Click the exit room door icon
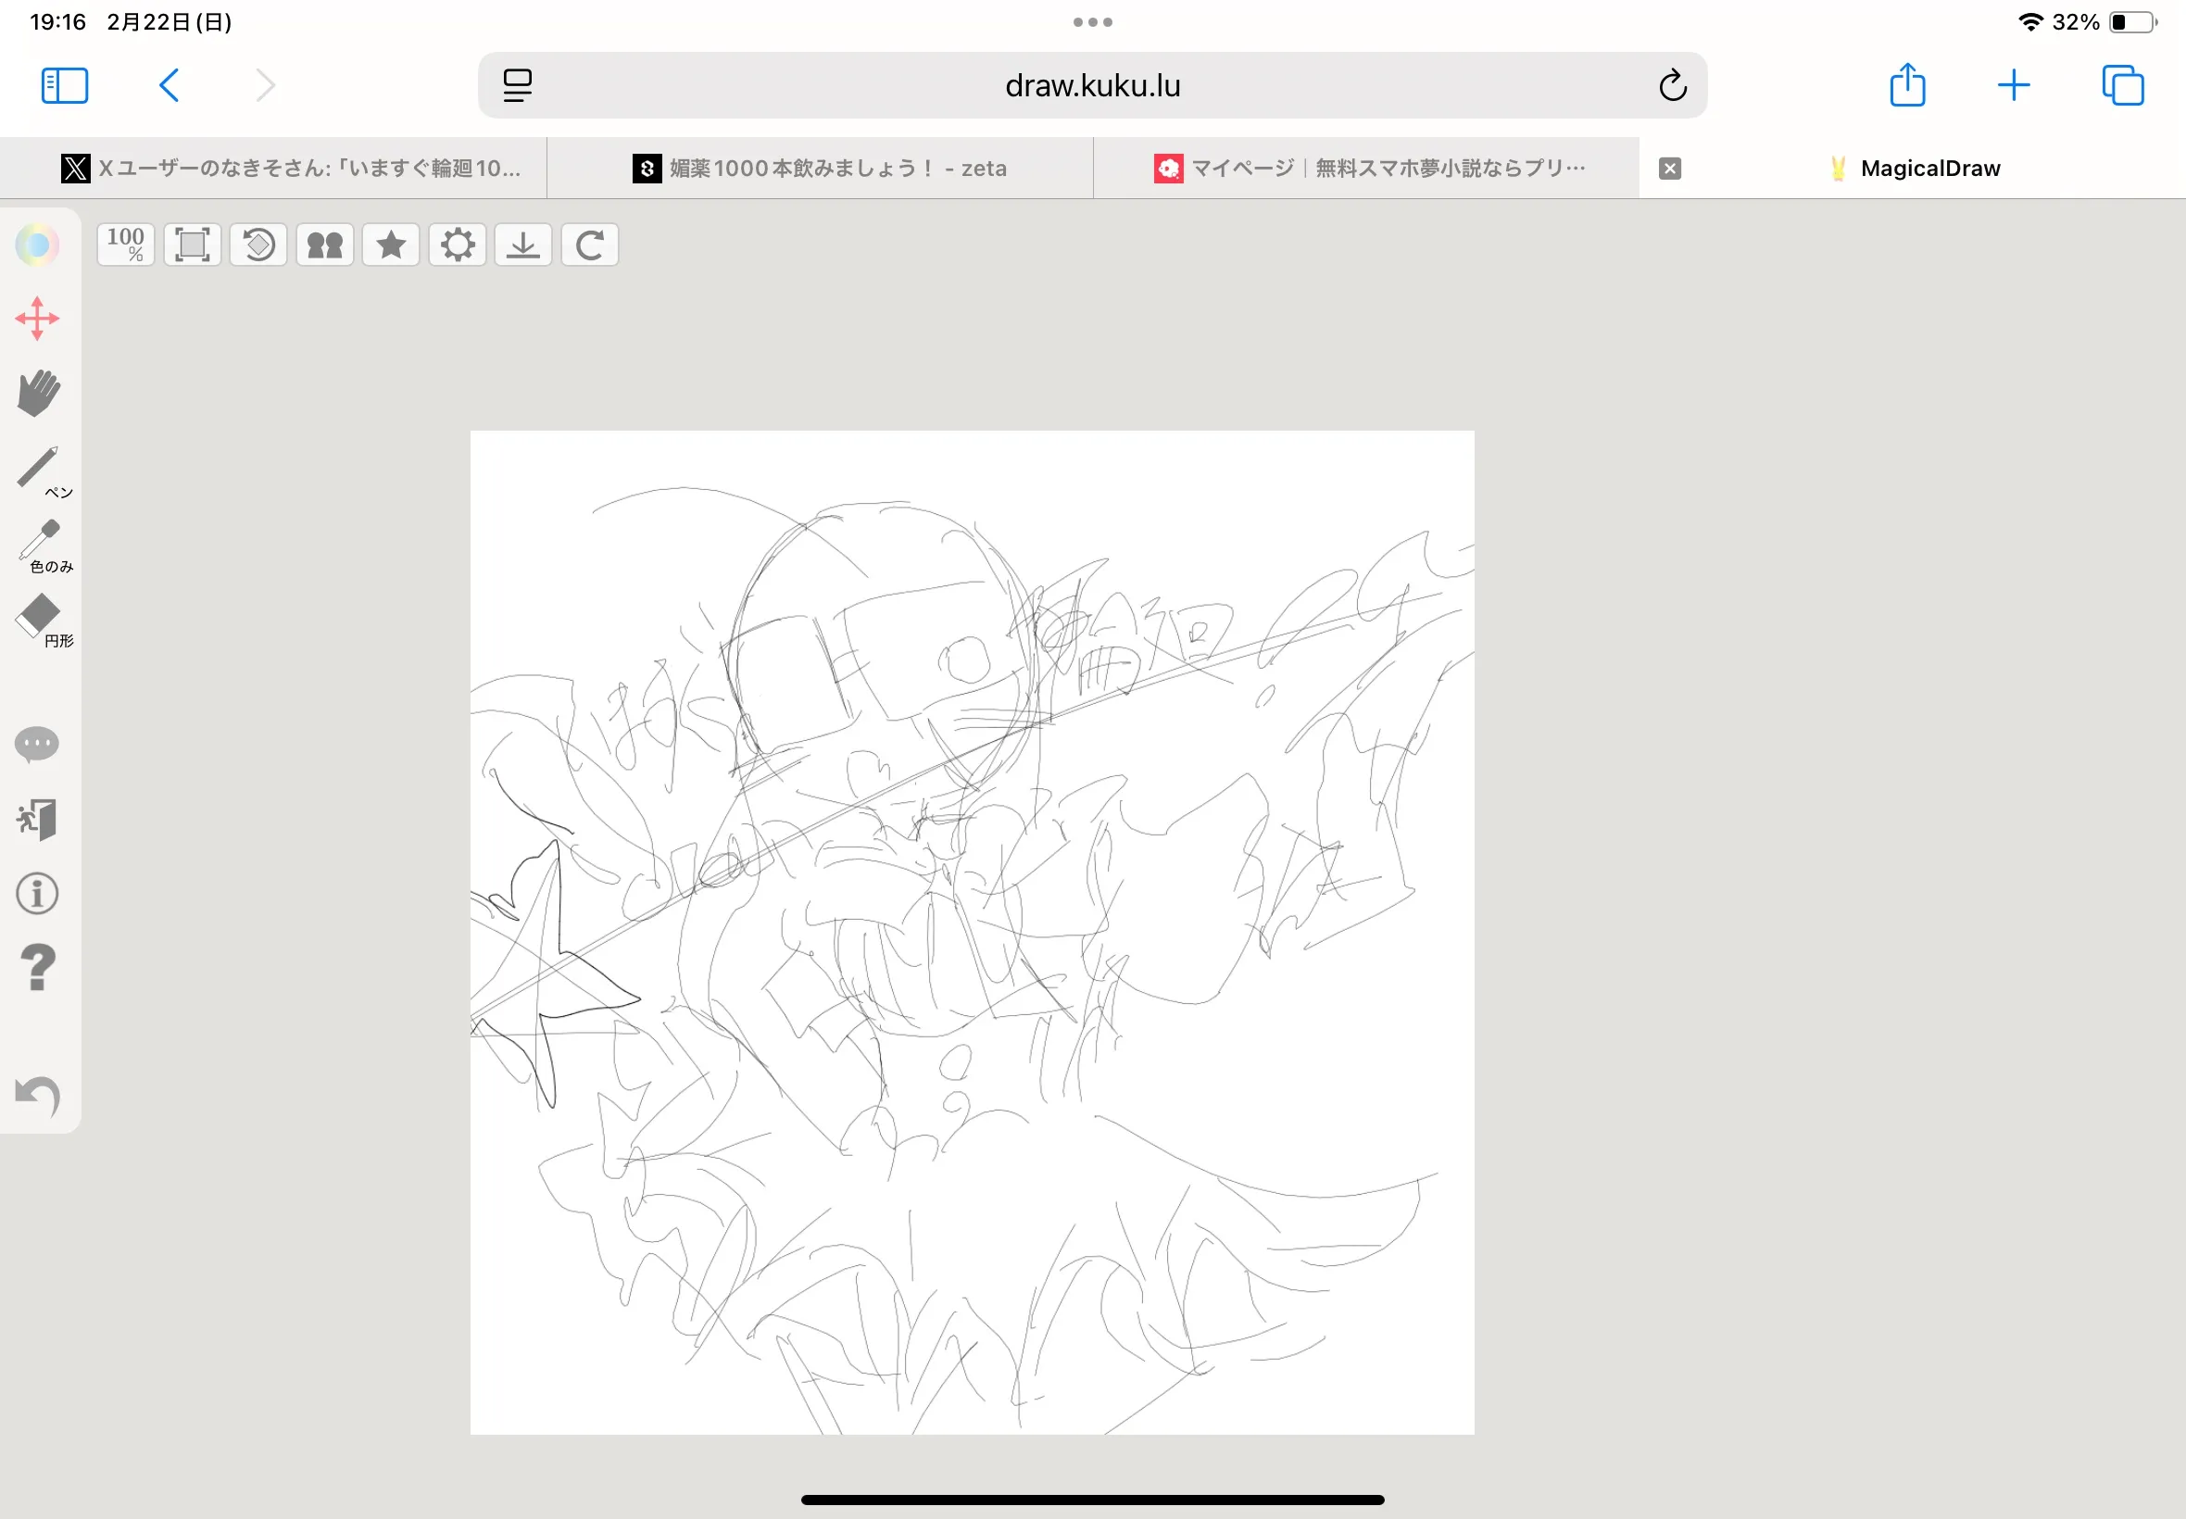 point(38,819)
